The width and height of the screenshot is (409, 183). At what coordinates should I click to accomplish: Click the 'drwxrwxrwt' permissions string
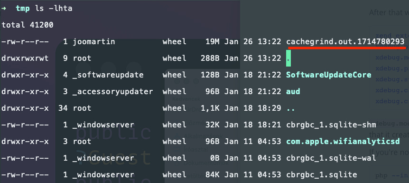coord(25,58)
